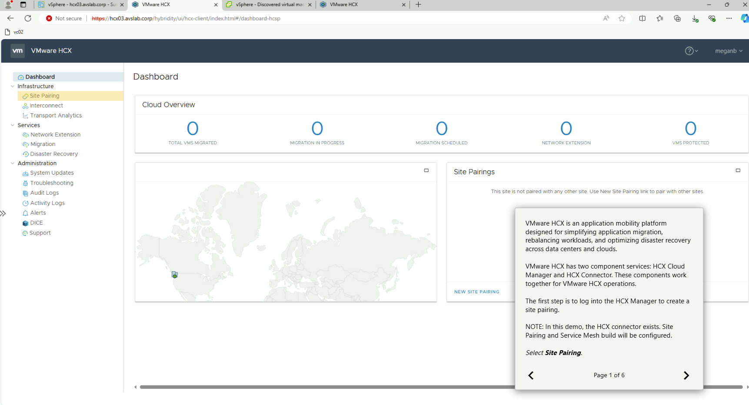Open Transport Analytics
This screenshot has height=405, width=749.
(56, 116)
